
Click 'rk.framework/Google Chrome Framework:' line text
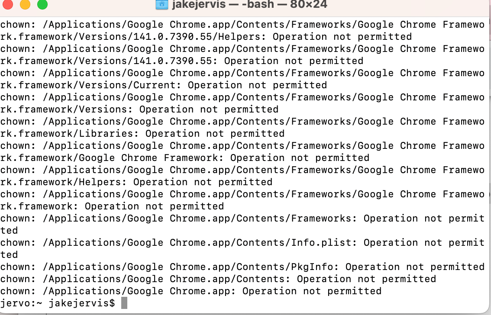[x=112, y=158]
